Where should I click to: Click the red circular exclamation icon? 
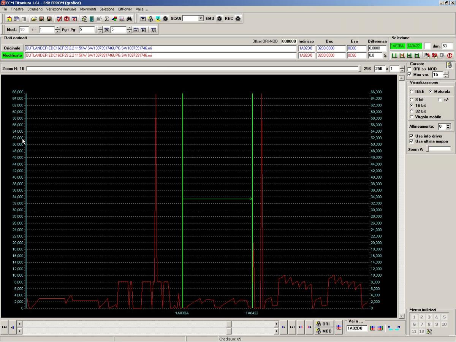click(450, 56)
